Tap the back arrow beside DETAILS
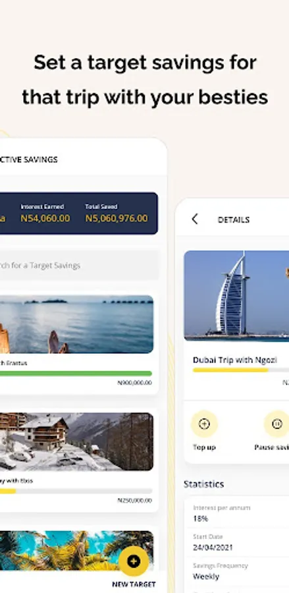This screenshot has width=289, height=593. (195, 219)
